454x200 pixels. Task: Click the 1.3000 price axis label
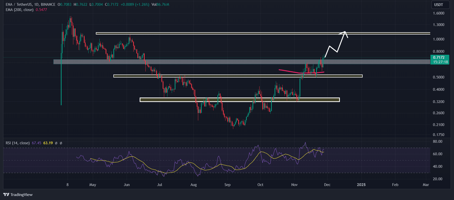(438, 25)
